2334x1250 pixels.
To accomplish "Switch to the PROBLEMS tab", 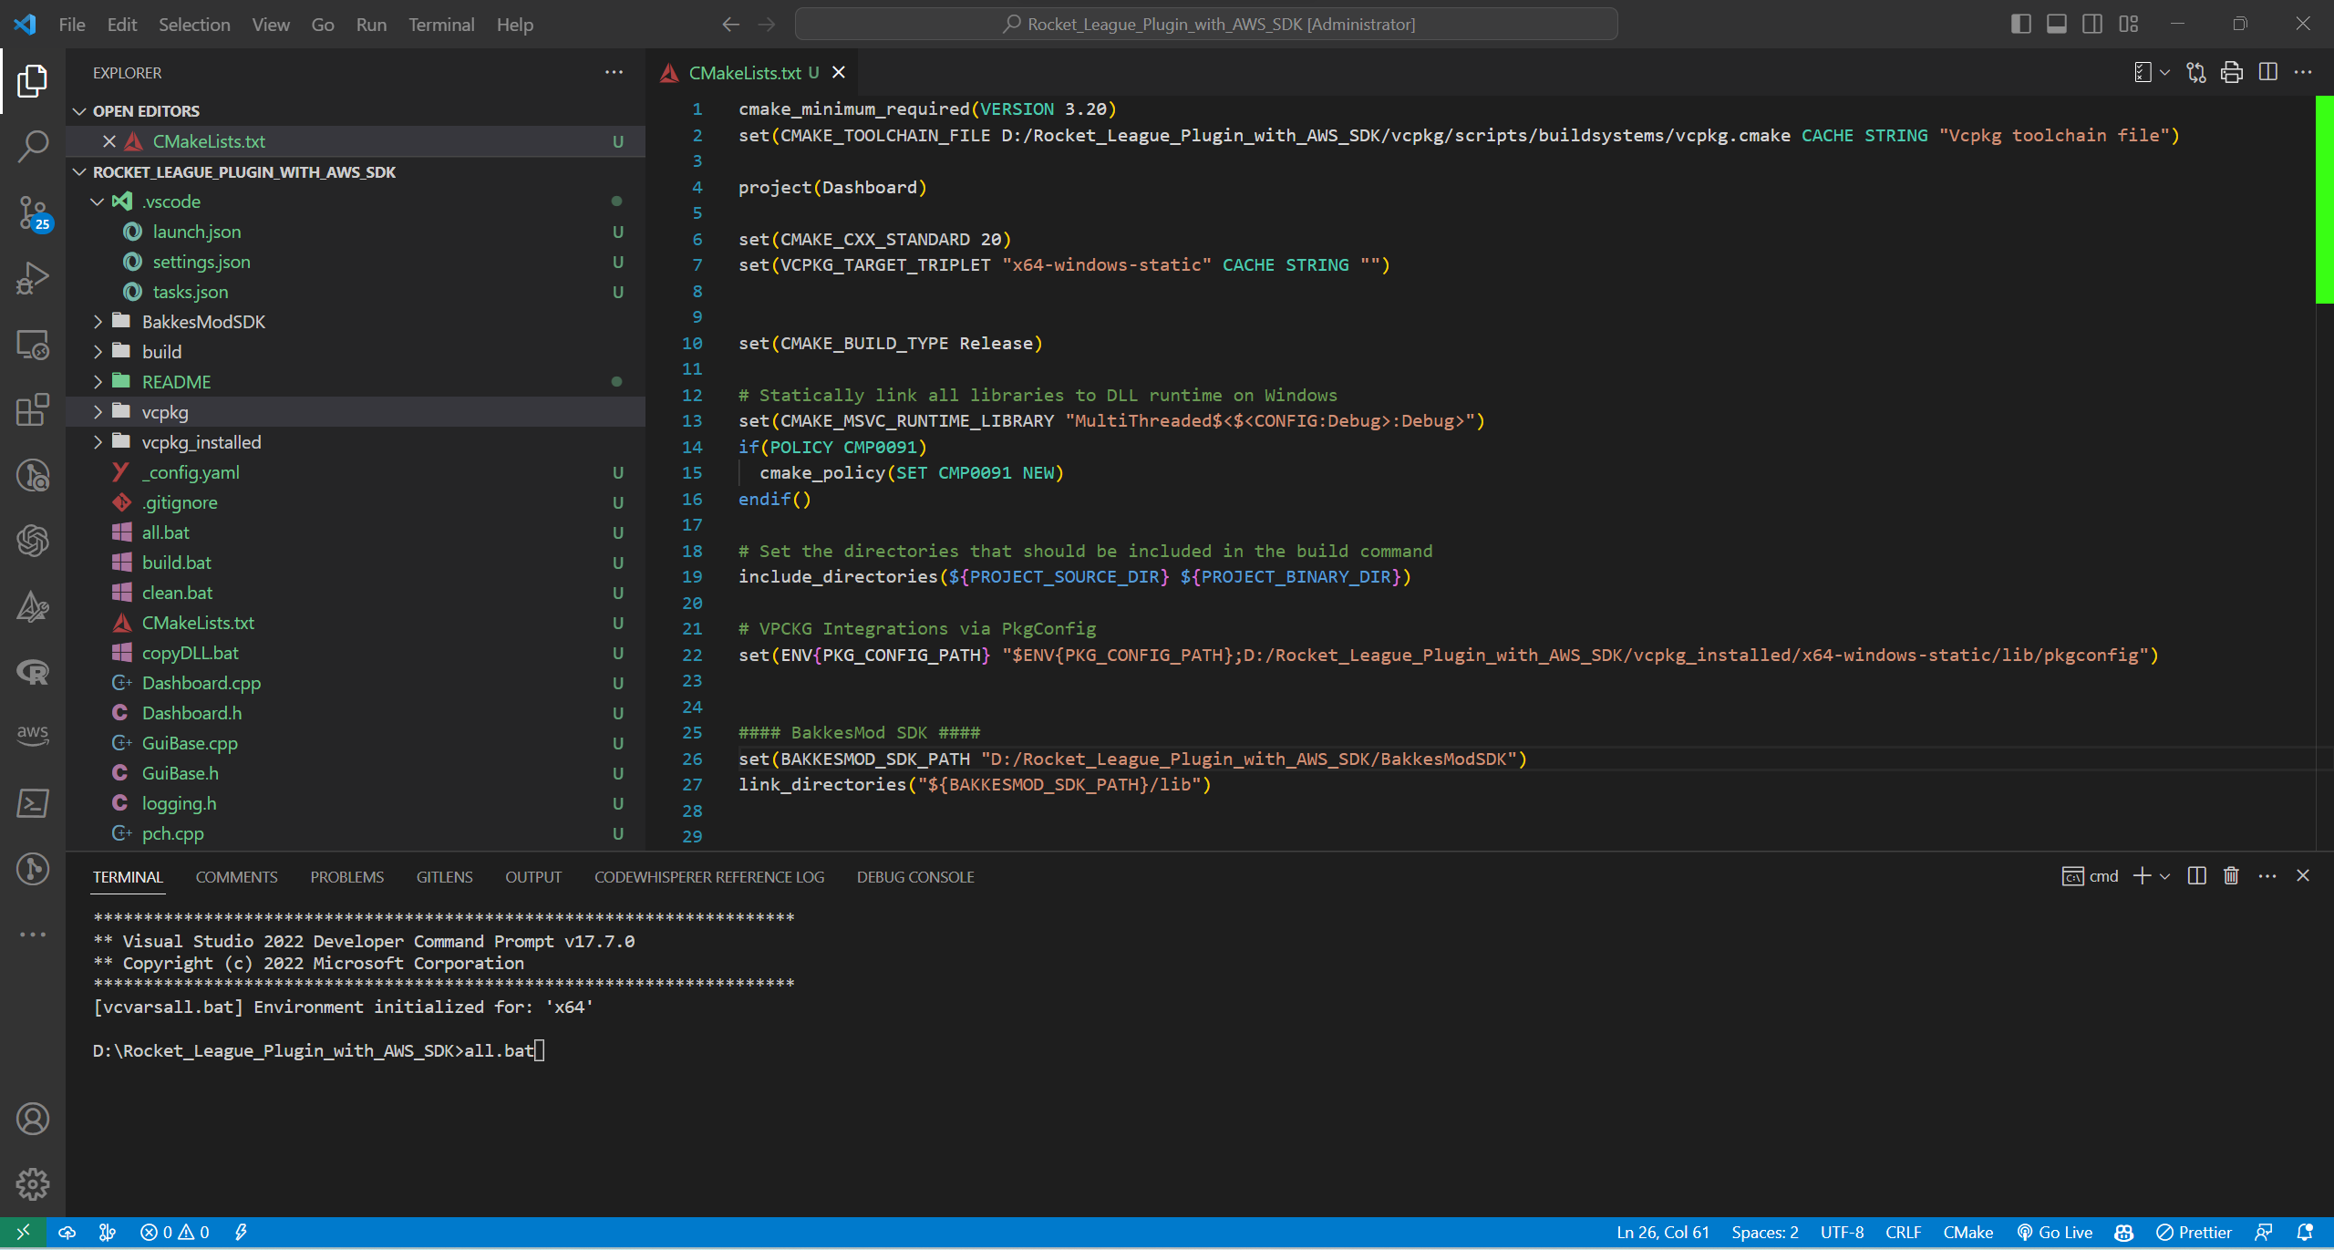I will pos(346,877).
